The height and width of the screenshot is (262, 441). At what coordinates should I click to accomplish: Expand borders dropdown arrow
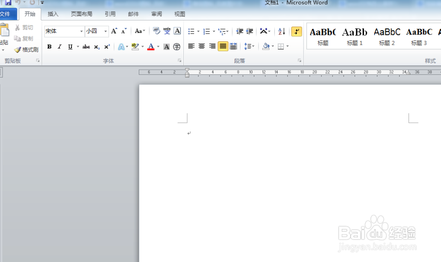point(287,46)
